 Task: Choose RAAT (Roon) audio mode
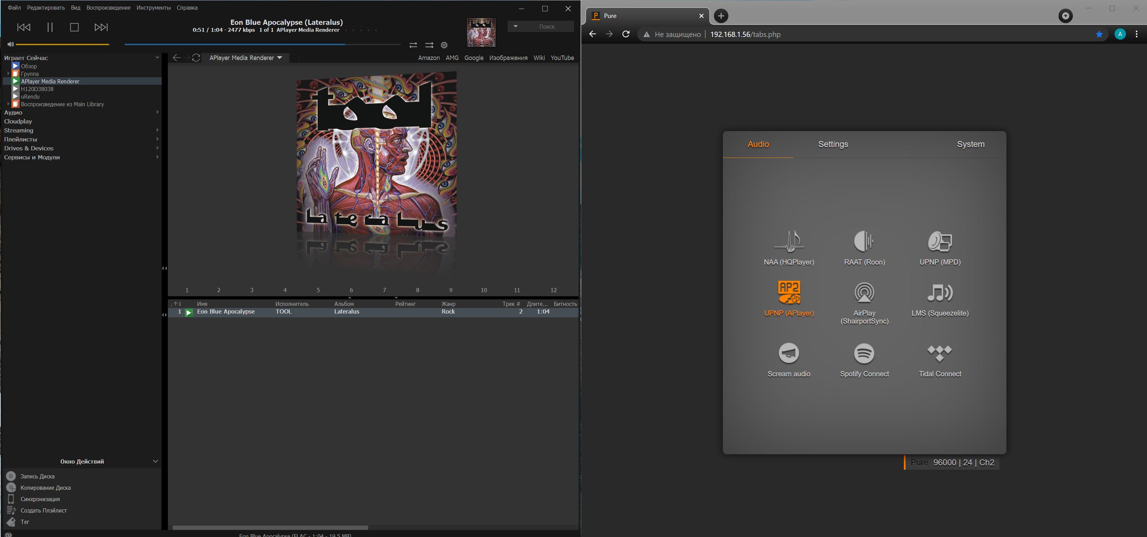[864, 241]
